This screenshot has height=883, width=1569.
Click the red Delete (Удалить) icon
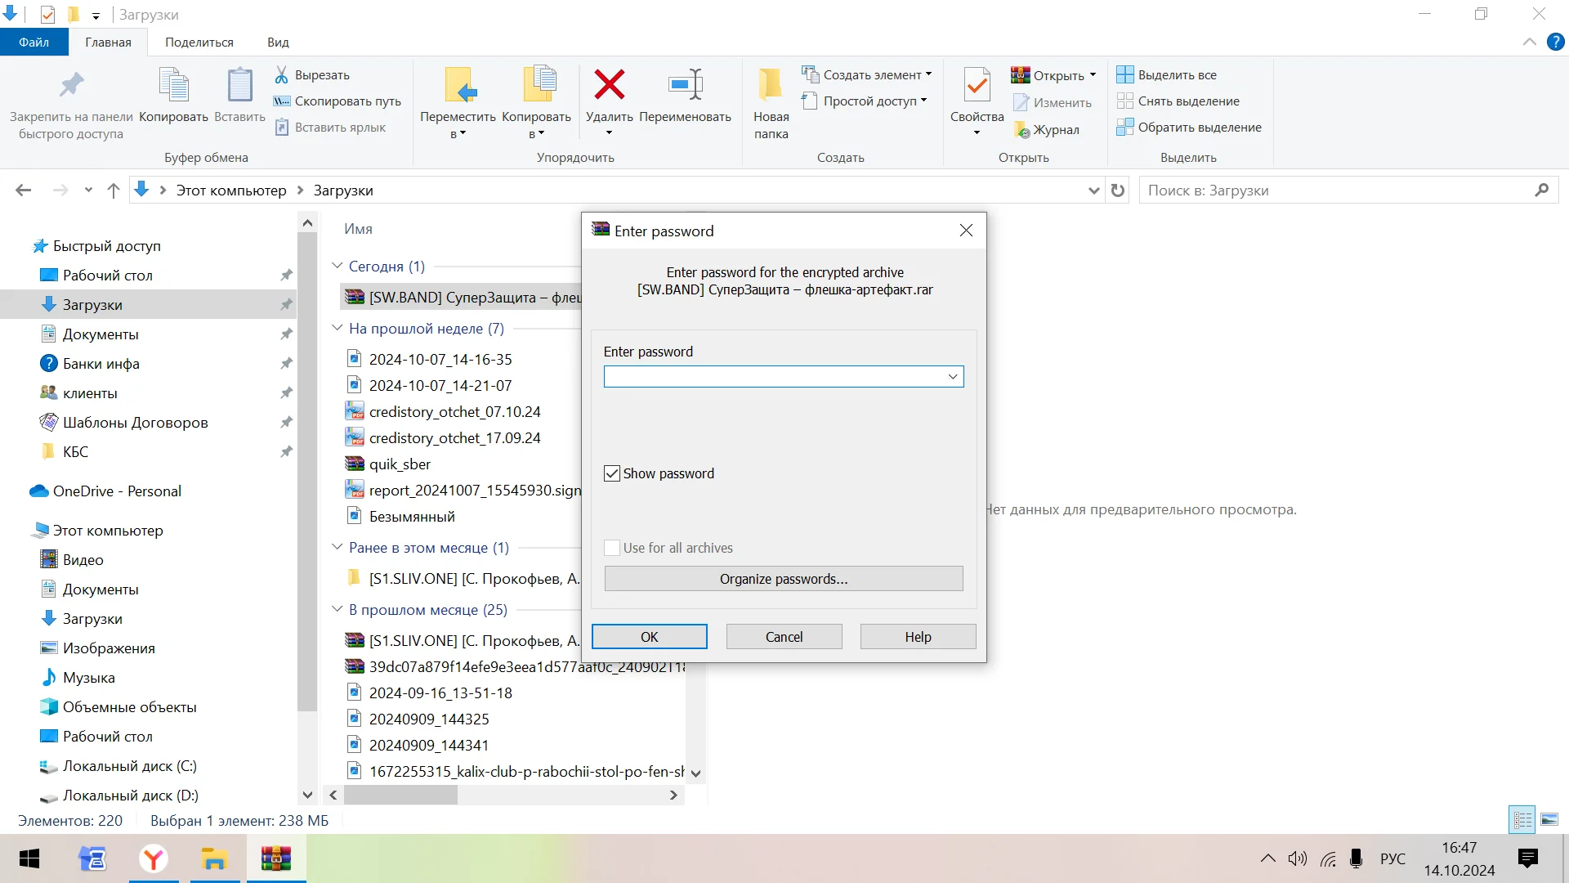609,85
